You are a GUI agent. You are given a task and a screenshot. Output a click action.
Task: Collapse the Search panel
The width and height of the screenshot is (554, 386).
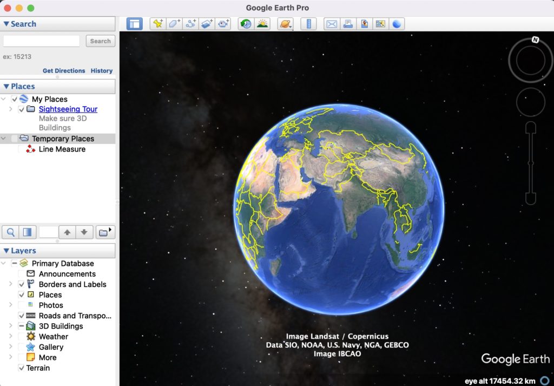click(6, 23)
